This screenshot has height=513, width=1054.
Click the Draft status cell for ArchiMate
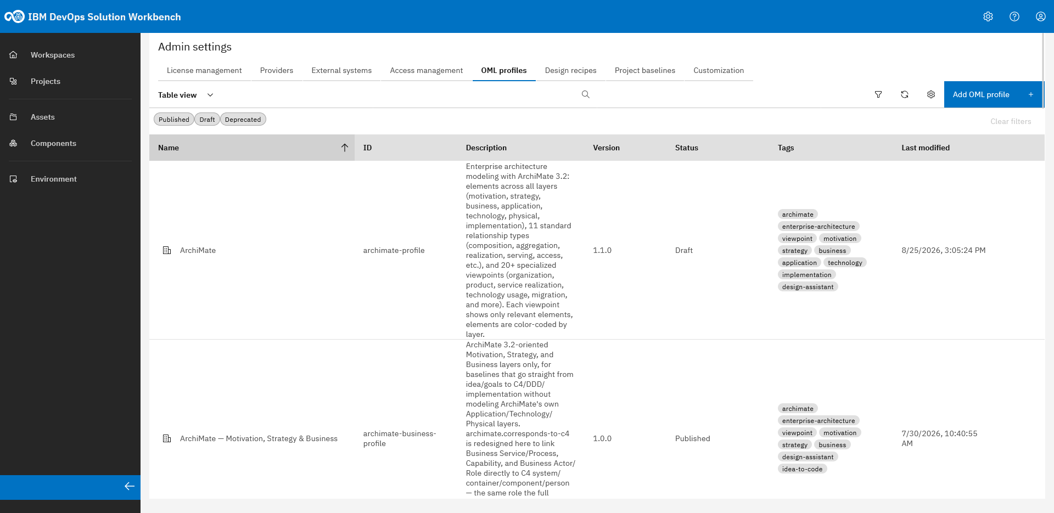tap(684, 250)
